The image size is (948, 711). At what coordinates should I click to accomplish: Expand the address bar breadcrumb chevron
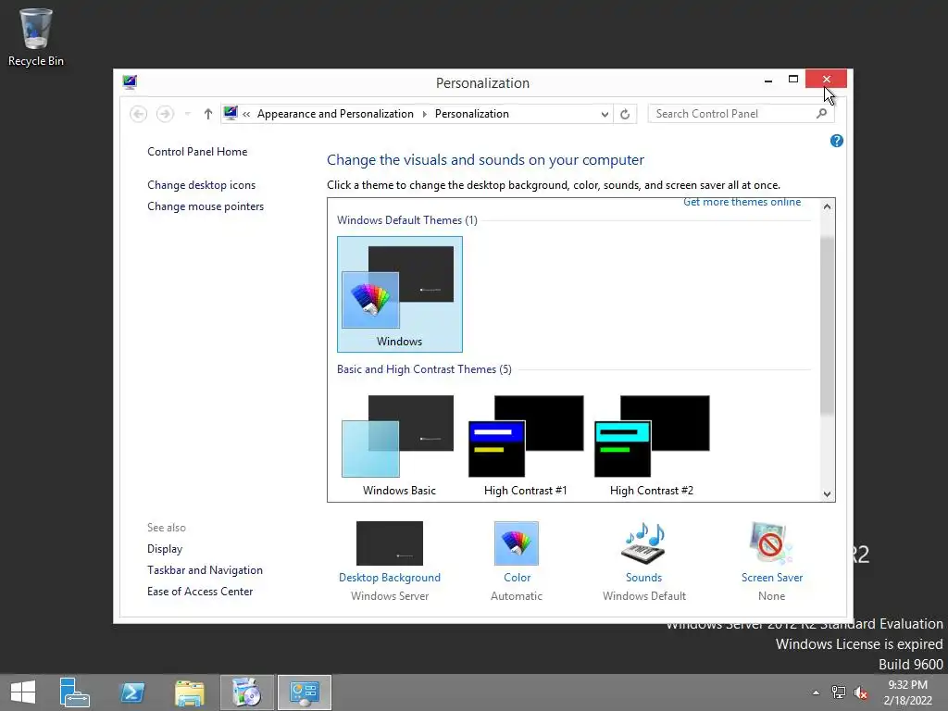(246, 114)
